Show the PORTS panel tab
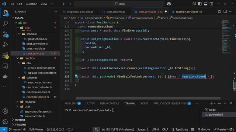 click(x=144, y=103)
